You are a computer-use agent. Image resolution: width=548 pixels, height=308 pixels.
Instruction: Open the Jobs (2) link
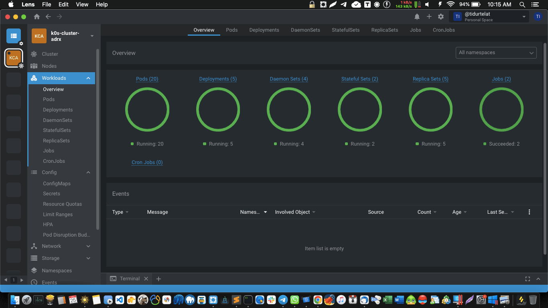(x=501, y=79)
